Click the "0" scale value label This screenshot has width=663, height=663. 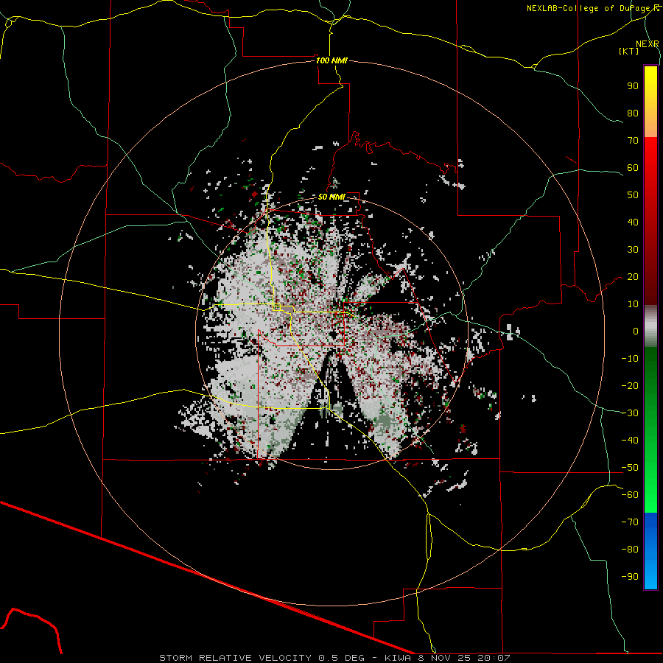tap(636, 331)
